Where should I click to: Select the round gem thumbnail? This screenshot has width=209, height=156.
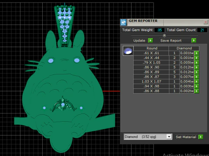[x=128, y=51]
